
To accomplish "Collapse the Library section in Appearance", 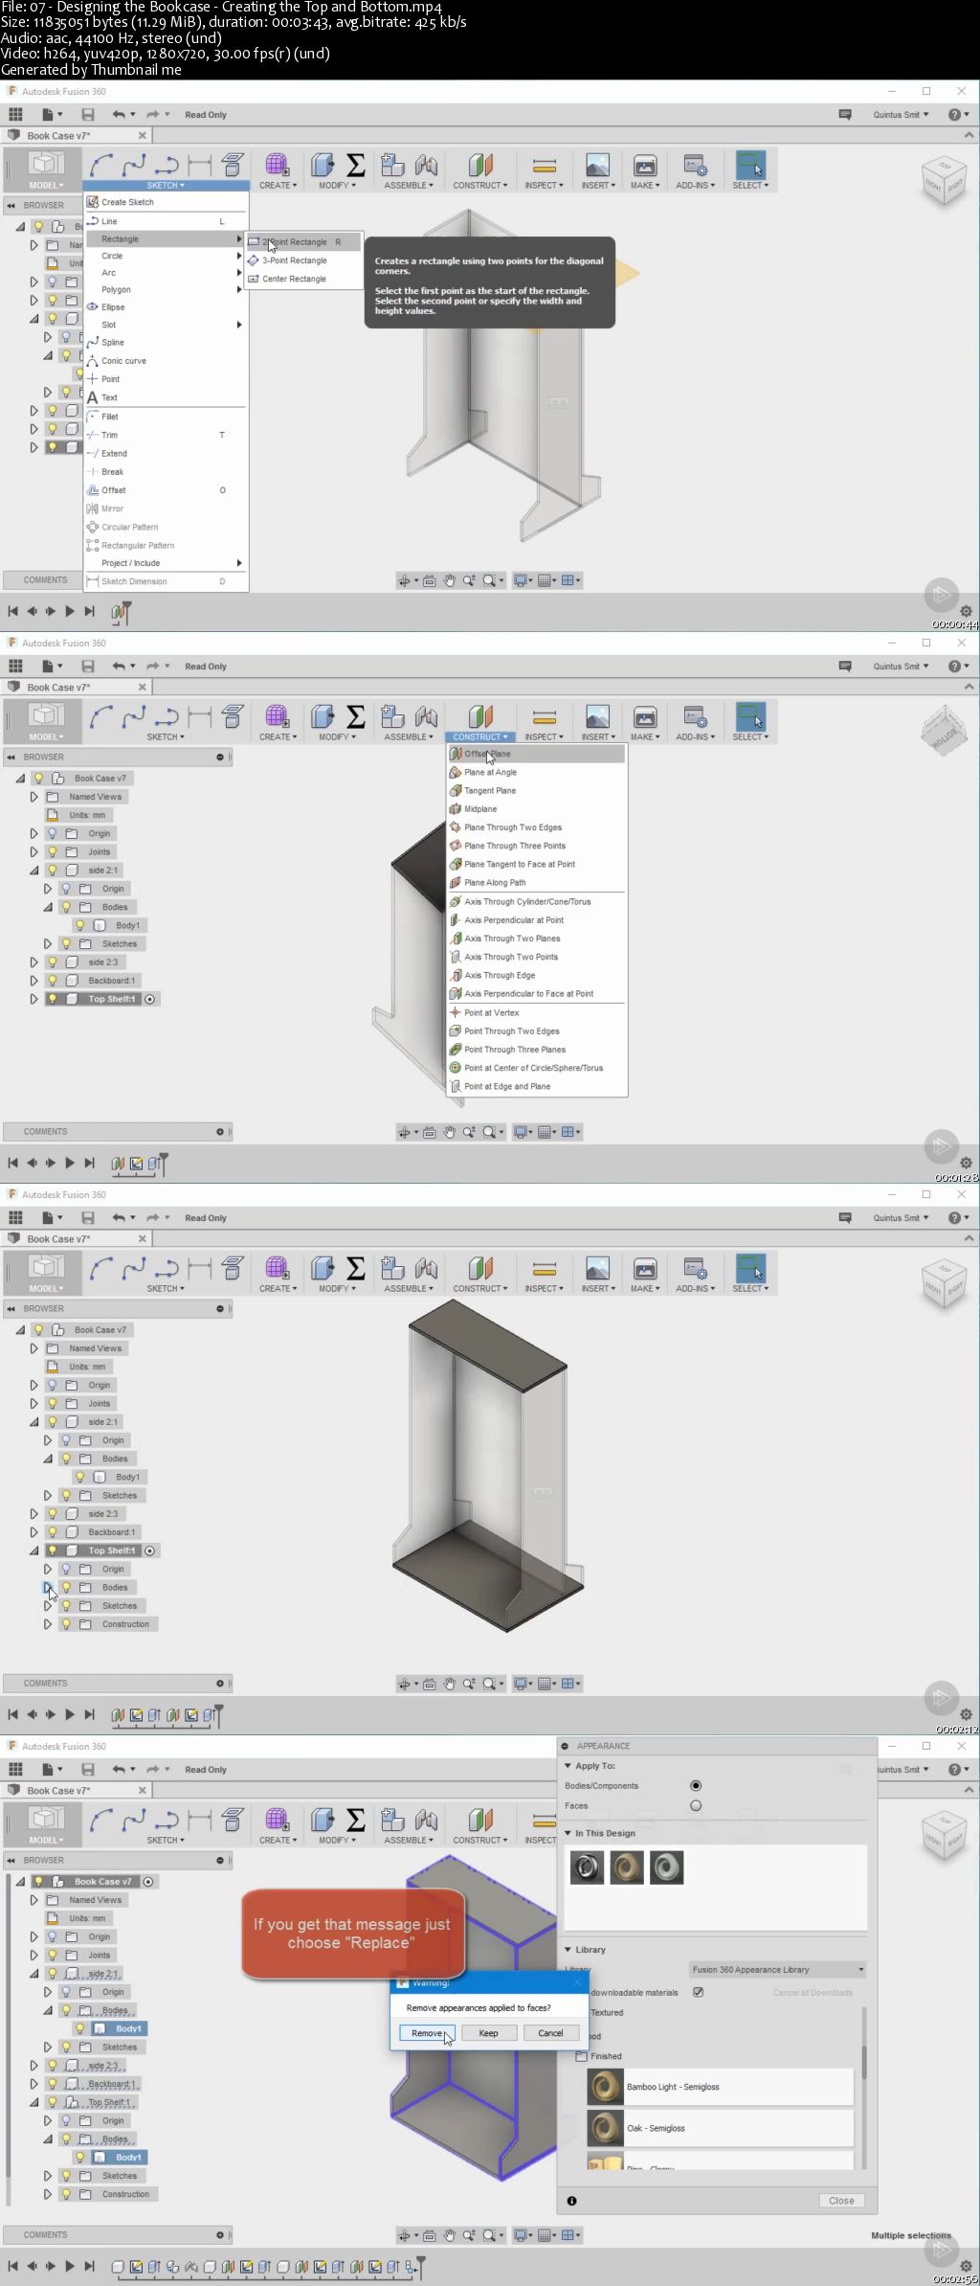I will pos(568,1949).
